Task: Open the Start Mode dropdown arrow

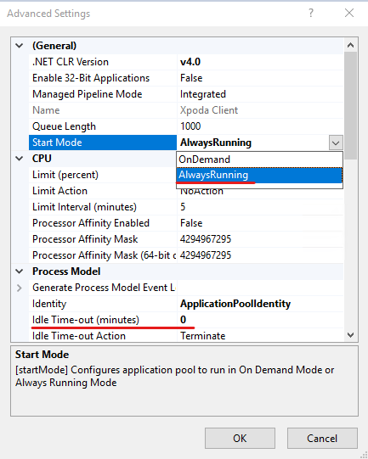Action: pos(336,143)
